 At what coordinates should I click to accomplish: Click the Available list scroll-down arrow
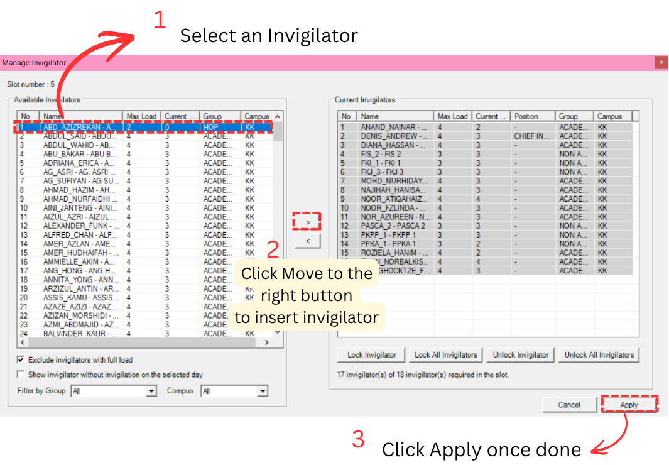click(x=278, y=332)
